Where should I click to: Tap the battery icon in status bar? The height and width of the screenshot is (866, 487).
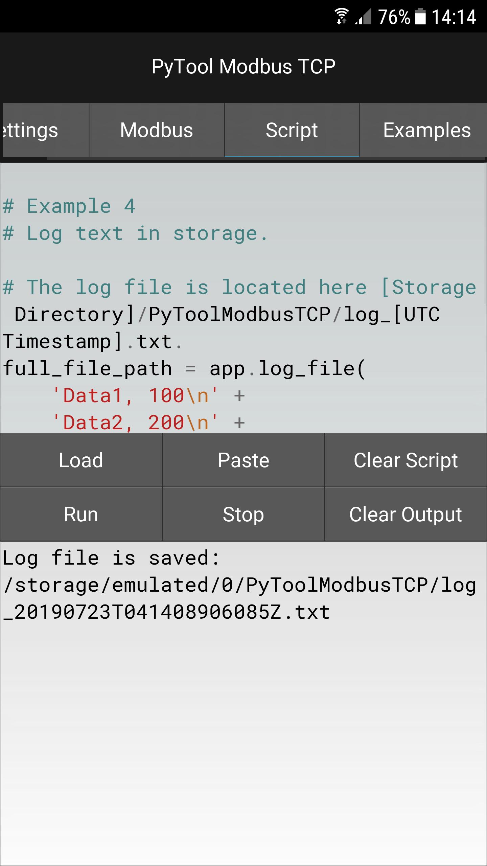420,17
